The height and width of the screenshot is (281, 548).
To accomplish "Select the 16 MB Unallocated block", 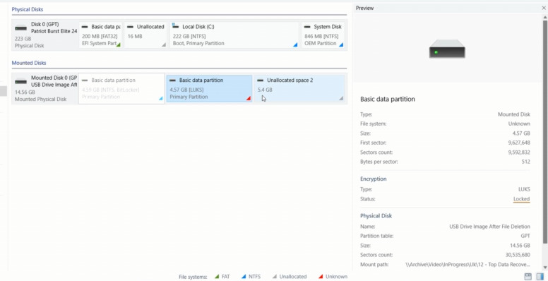I will coord(145,35).
